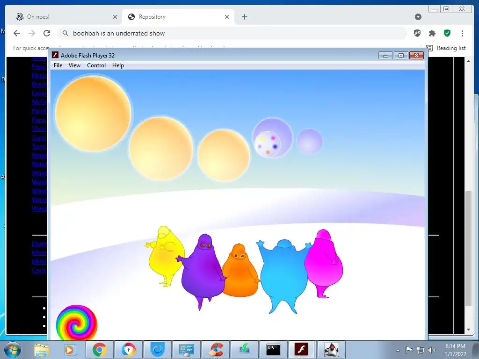Open the blue shield swirl taskbar icon
The height and width of the screenshot is (359, 479).
(158, 350)
